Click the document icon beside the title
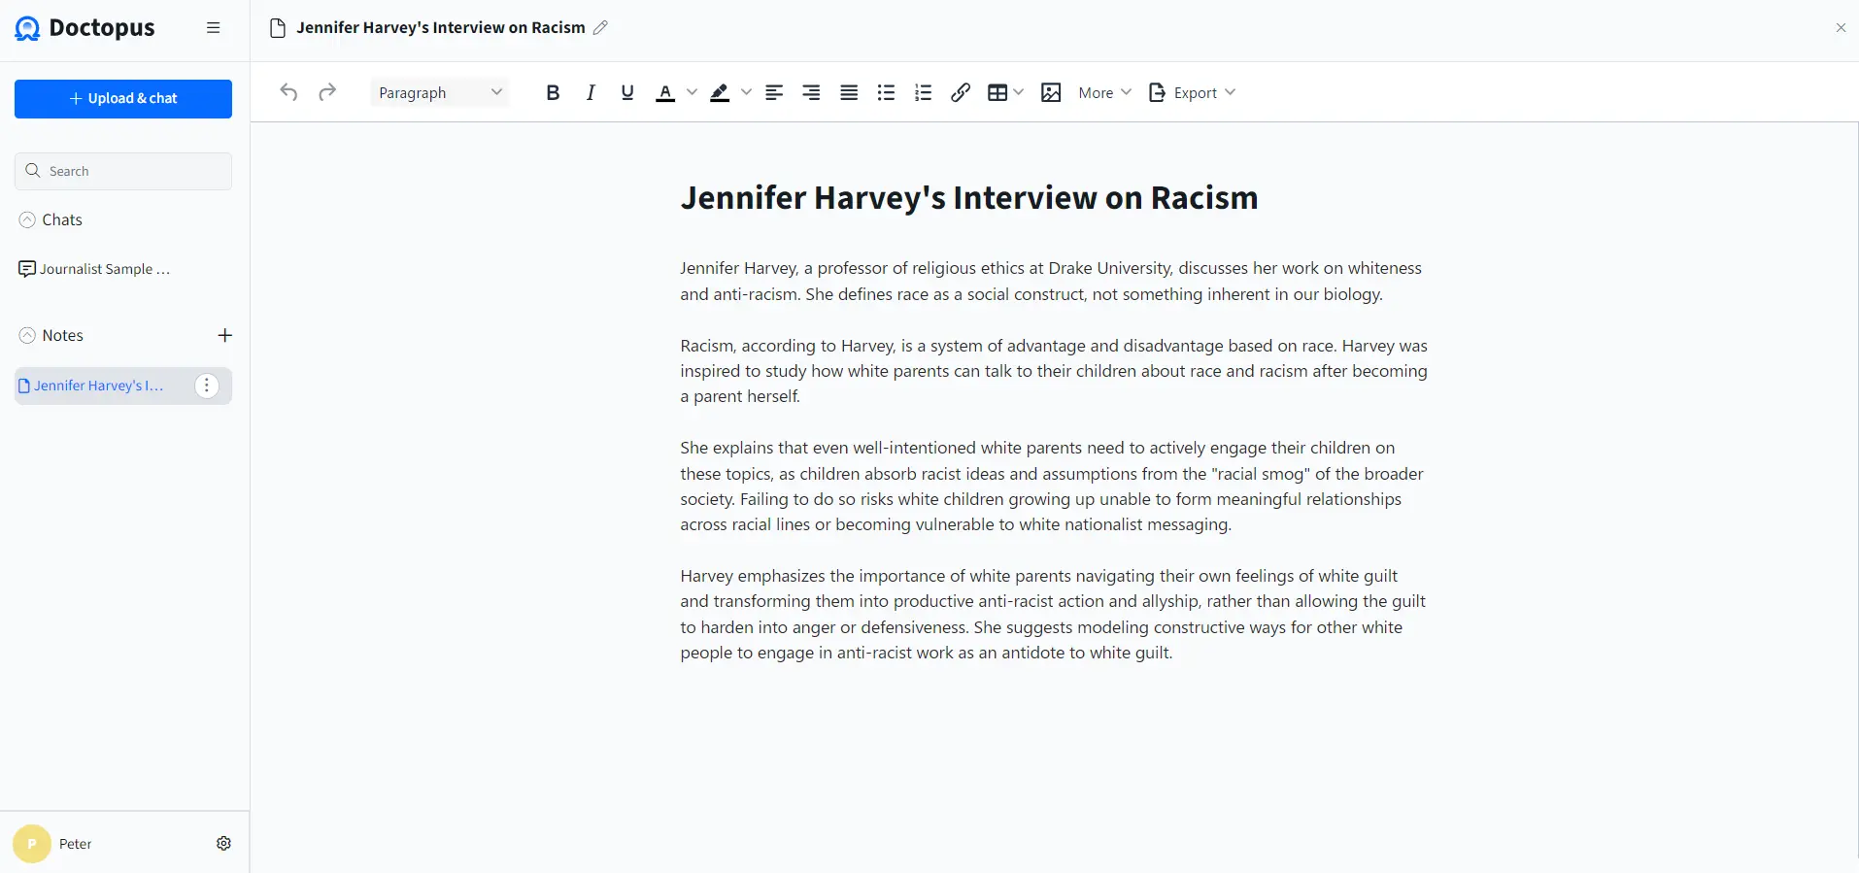1859x873 pixels. [278, 28]
